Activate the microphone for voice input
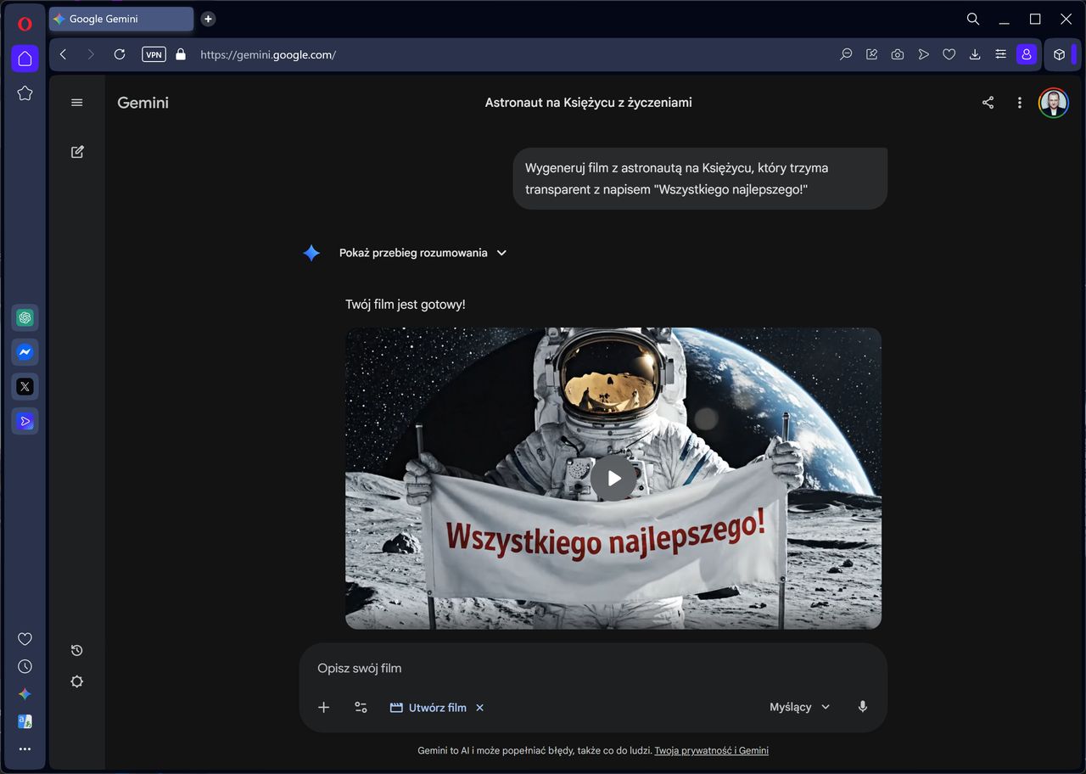The height and width of the screenshot is (774, 1086). [x=862, y=706]
